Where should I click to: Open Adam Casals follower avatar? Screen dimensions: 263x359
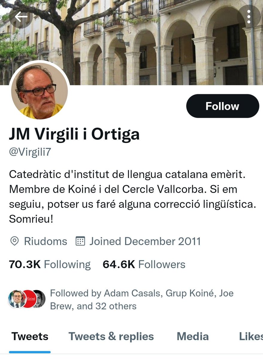[x=16, y=299]
